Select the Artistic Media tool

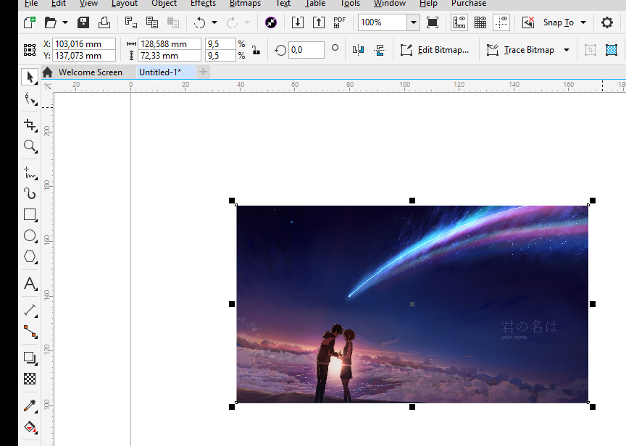[x=30, y=193]
